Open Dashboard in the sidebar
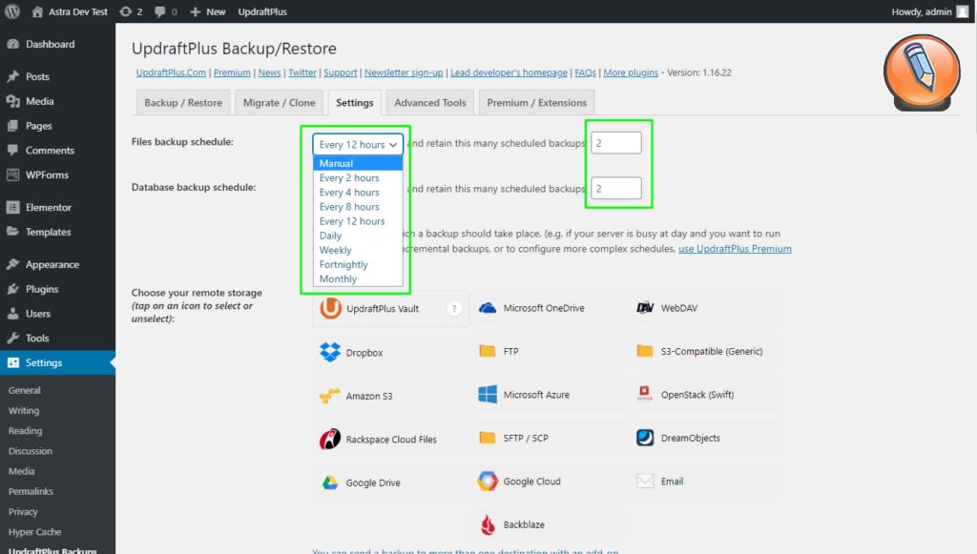This screenshot has height=554, width=977. [x=57, y=44]
